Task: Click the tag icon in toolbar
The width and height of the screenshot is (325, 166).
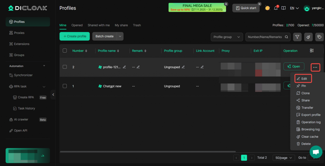Action: coord(319,37)
